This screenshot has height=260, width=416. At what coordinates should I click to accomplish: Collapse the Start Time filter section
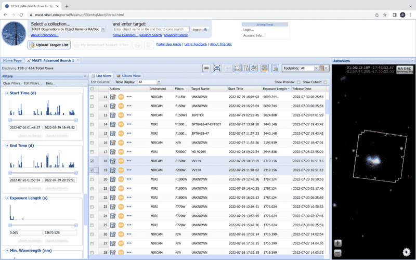point(7,93)
